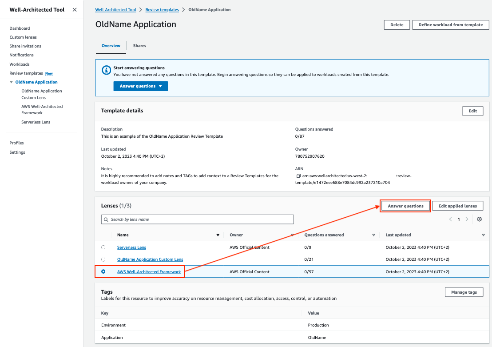Collapse OldName Application in the sidebar tree
The width and height of the screenshot is (492, 347).
point(11,82)
